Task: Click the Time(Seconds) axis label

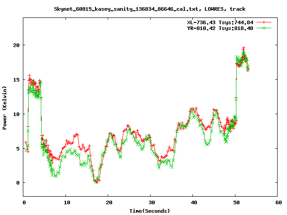Action: [x=150, y=211]
